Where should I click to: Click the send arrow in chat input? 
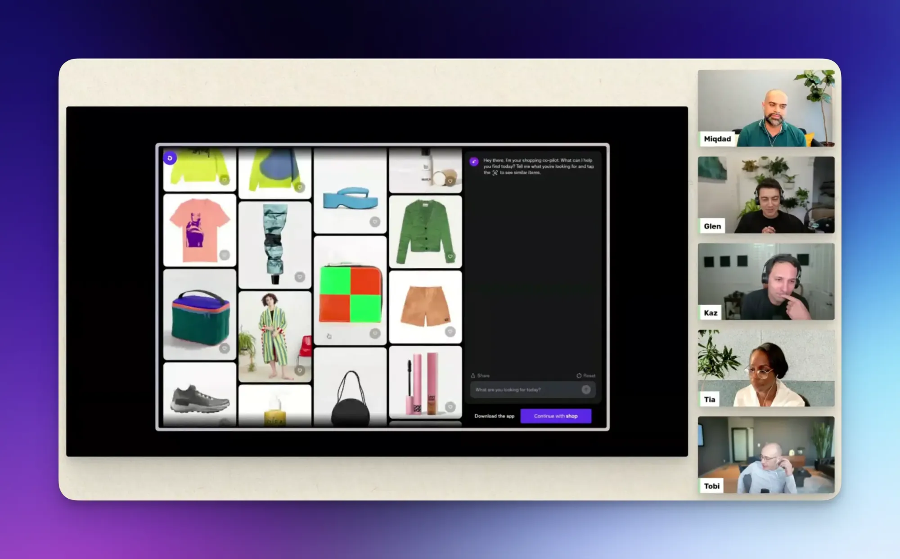[586, 389]
